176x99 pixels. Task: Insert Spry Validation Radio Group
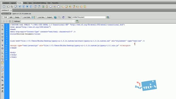click(x=85, y=7)
